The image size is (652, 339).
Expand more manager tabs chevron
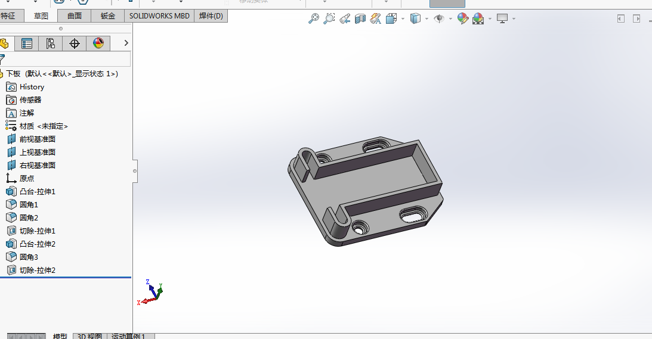pyautogui.click(x=126, y=43)
